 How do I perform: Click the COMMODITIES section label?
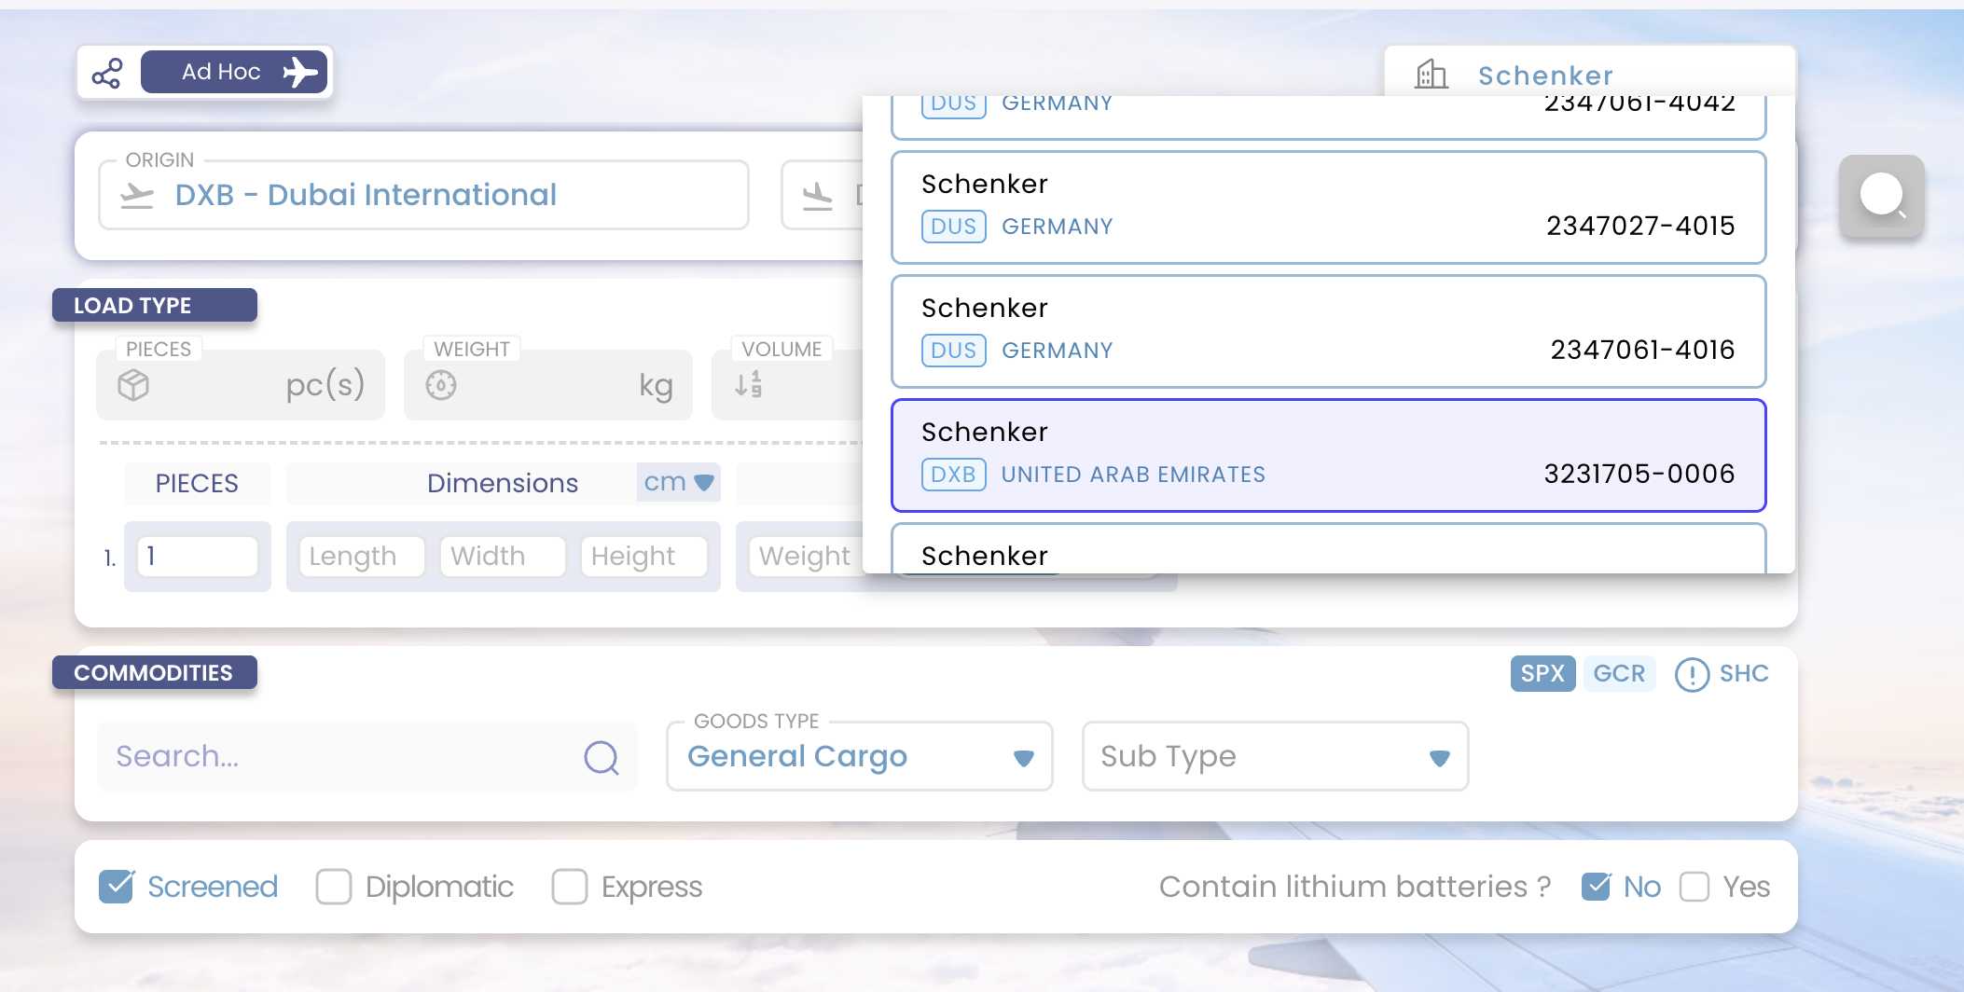point(155,672)
